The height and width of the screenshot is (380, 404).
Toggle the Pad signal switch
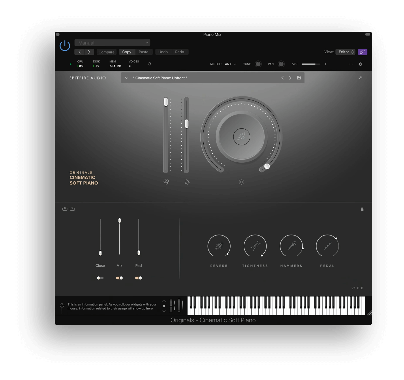click(x=138, y=278)
